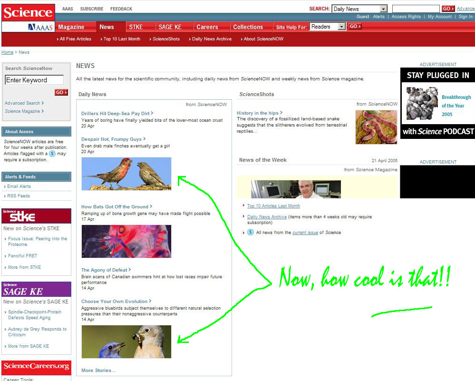Click the ScienceCareers.org logo
The image size is (475, 381).
(36, 366)
